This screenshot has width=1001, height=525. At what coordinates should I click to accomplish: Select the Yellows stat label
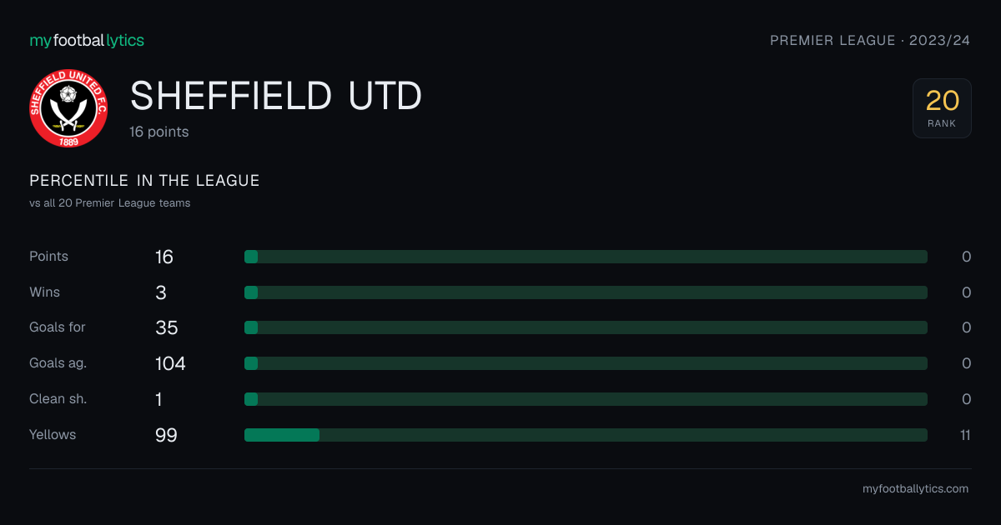tap(53, 435)
